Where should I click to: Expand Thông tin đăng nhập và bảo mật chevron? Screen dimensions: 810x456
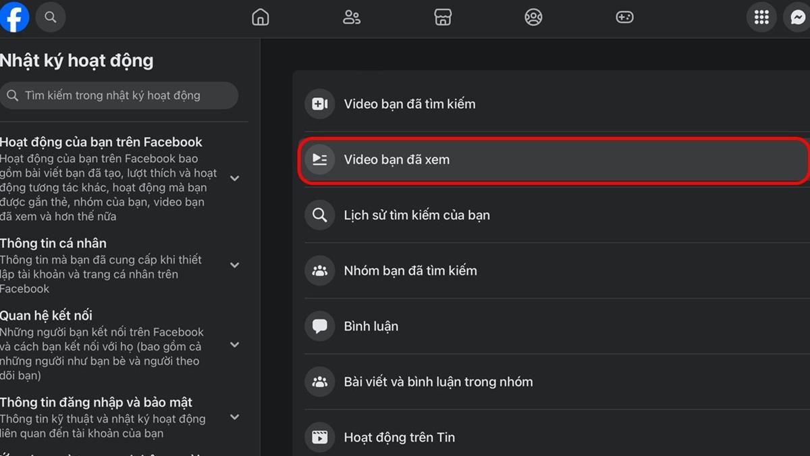235,417
